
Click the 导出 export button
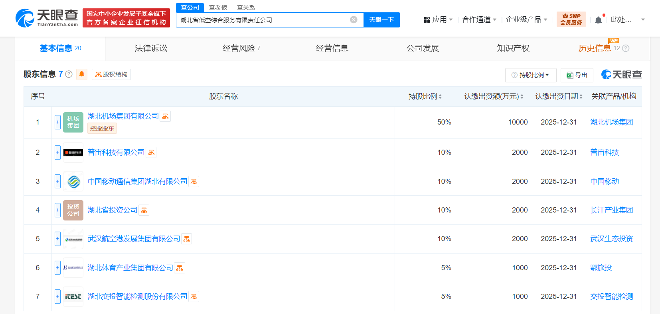(577, 75)
